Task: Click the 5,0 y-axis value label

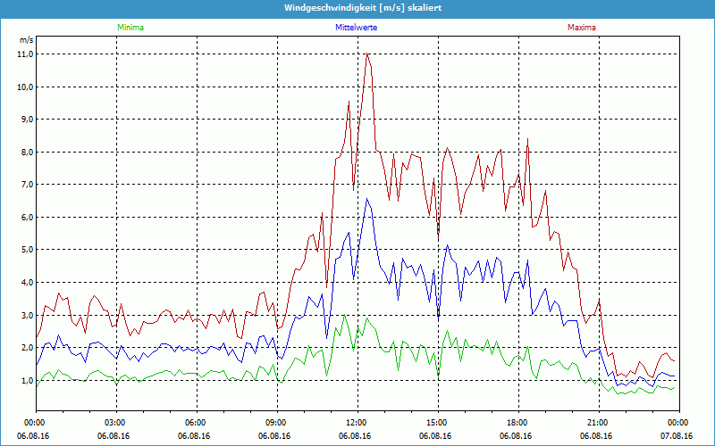Action: tap(26, 250)
